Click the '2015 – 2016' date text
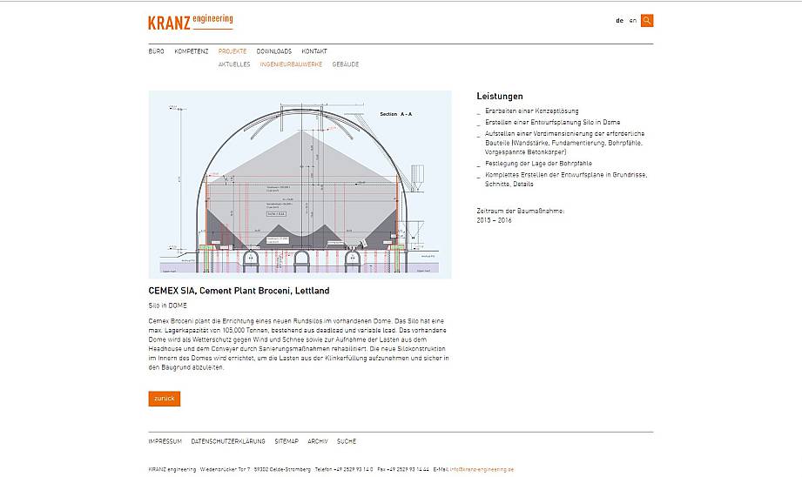802x477 pixels. [x=494, y=220]
